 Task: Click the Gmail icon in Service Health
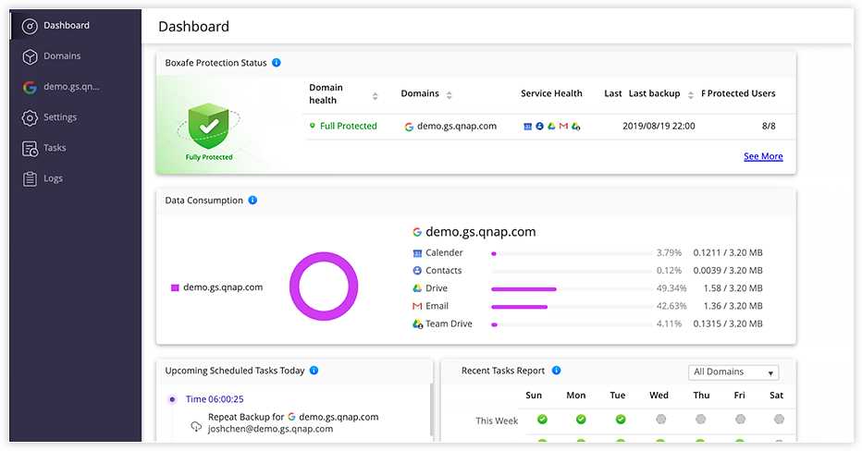tap(563, 127)
